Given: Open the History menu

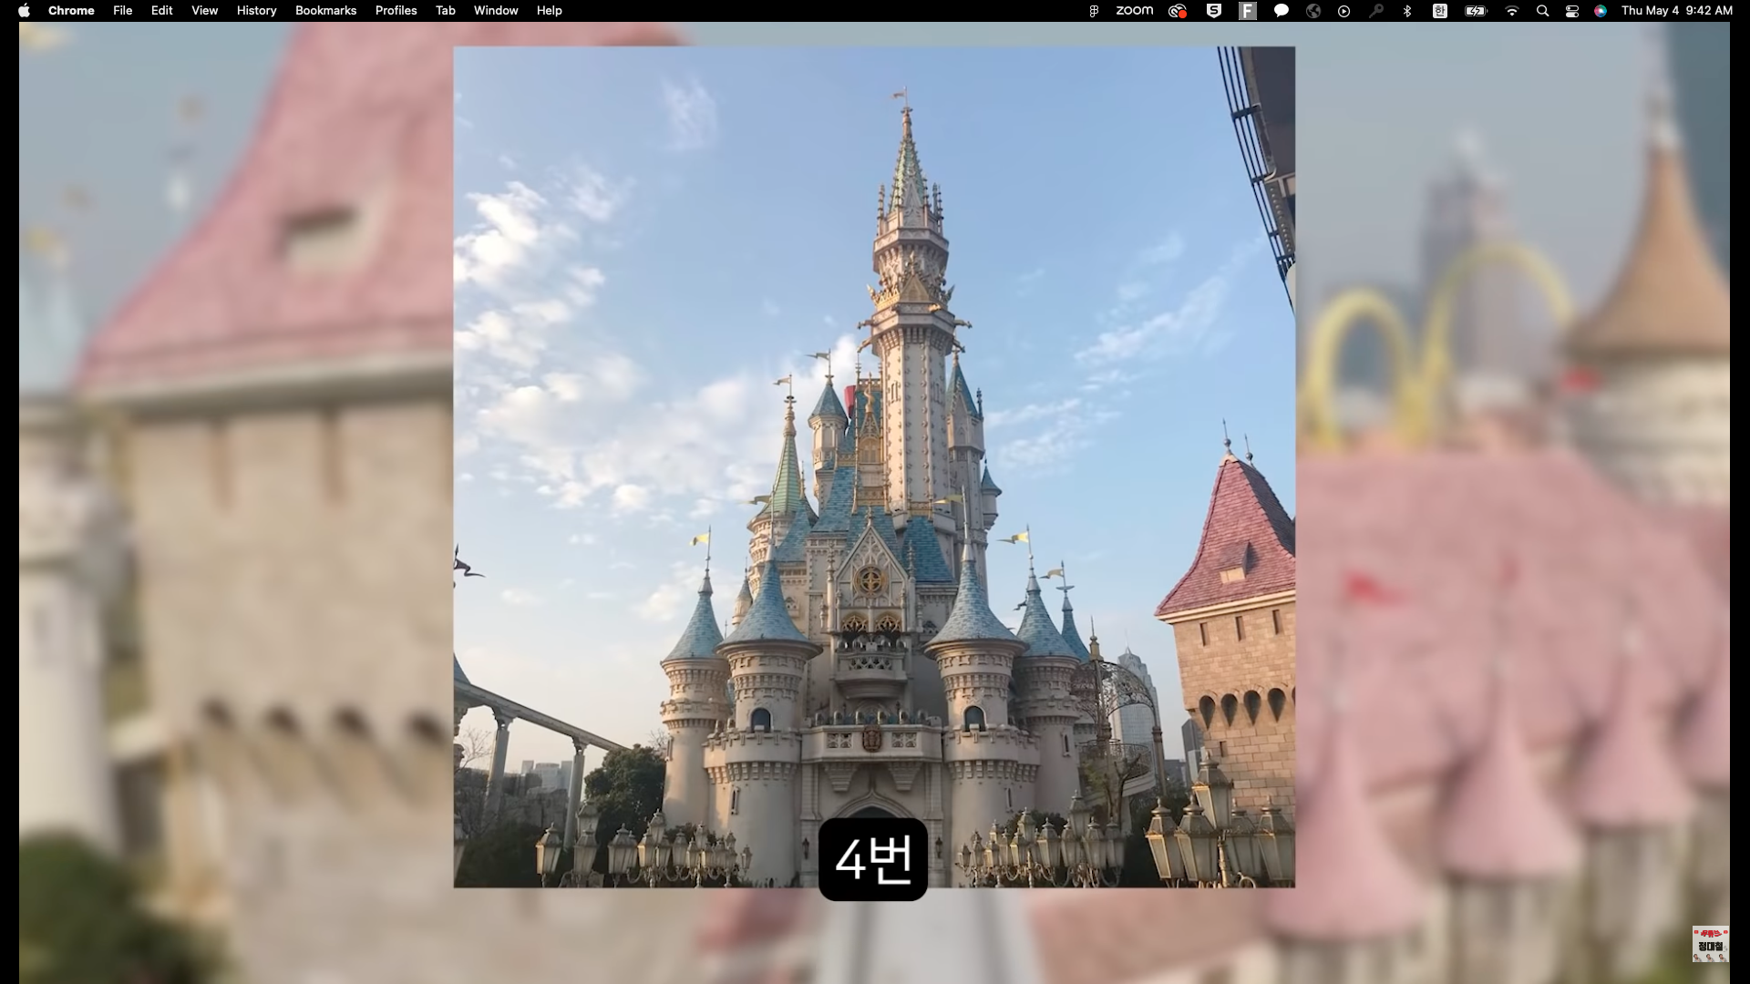Looking at the screenshot, I should 256,11.
